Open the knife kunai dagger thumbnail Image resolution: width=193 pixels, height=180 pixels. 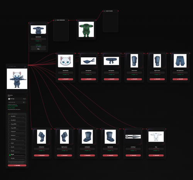coord(133,137)
